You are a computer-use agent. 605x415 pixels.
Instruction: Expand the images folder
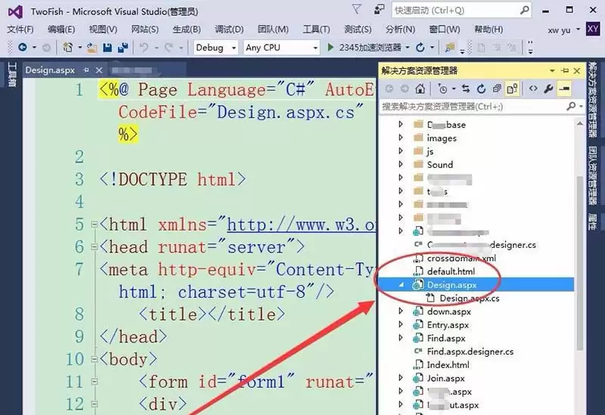point(402,138)
